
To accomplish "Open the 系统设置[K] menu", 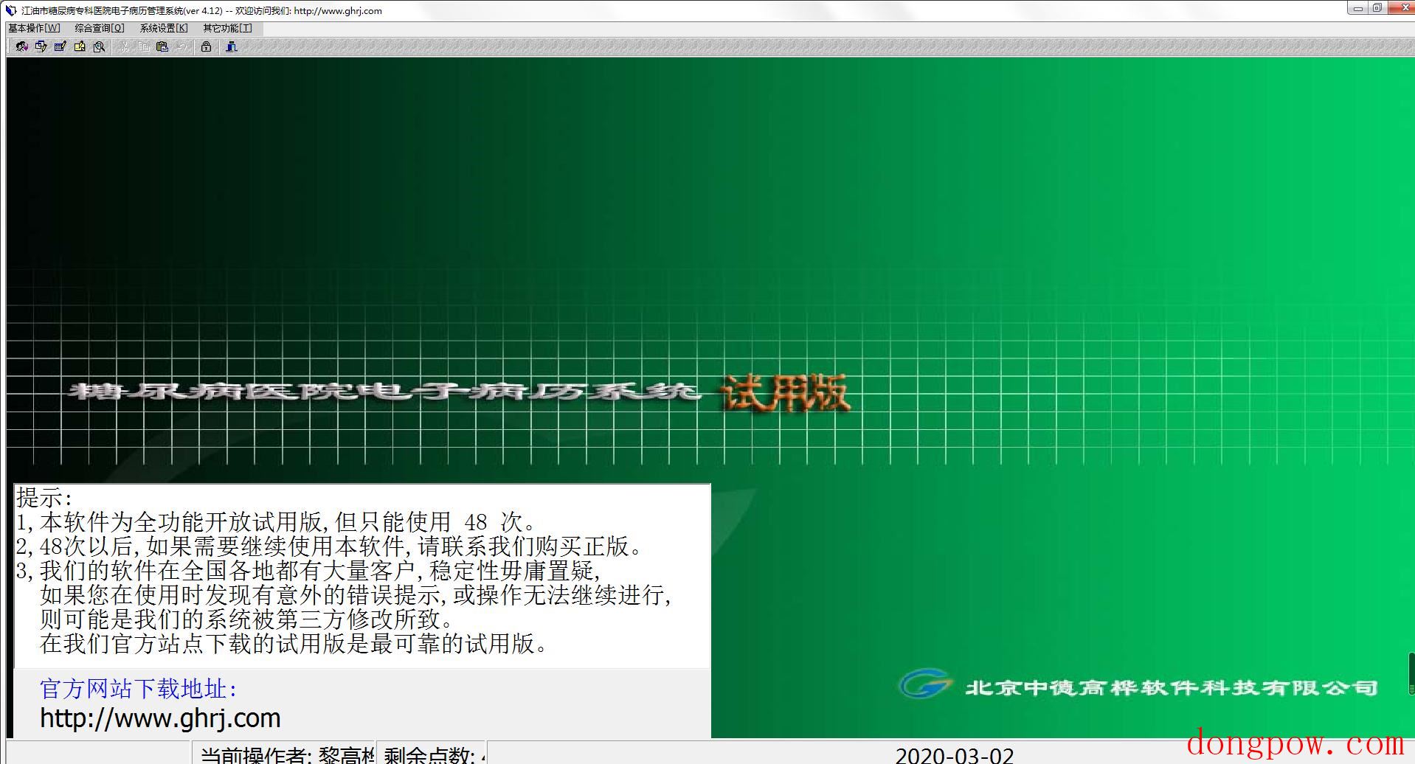I will pos(164,28).
